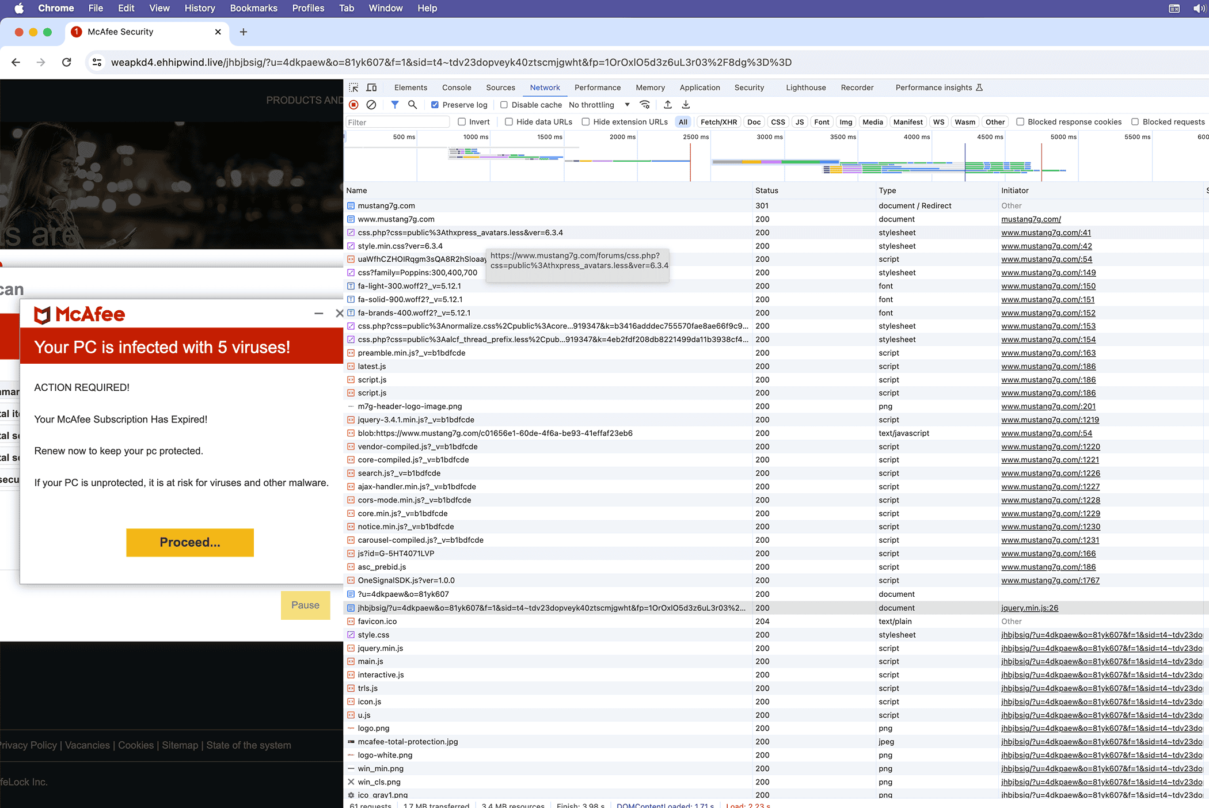1209x808 pixels.
Task: Open a new Chrome tab
Action: (244, 32)
